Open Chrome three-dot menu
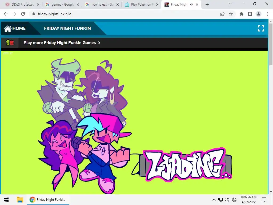273x205 pixels. coord(267,14)
